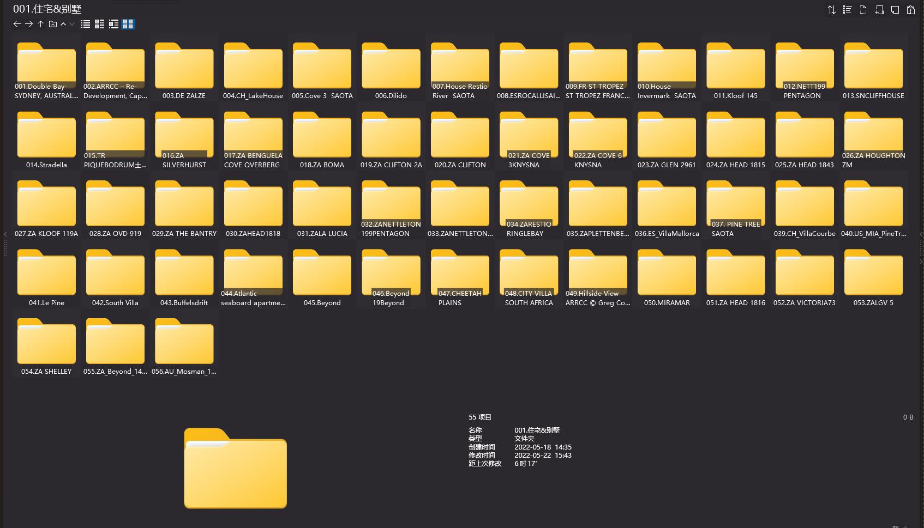
Task: Click the down chevron in navigation bar
Action: pyautogui.click(x=72, y=24)
